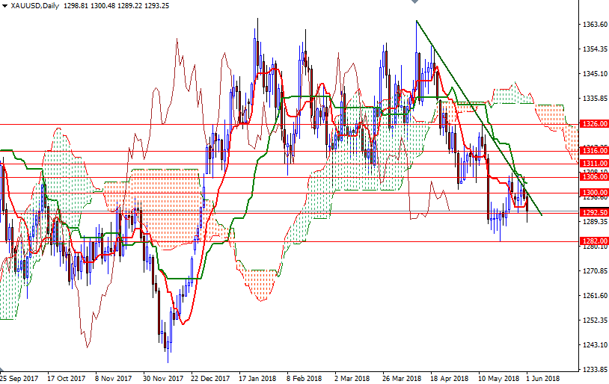Click the 1306.00 red price label
609x384 pixels.
click(x=593, y=177)
